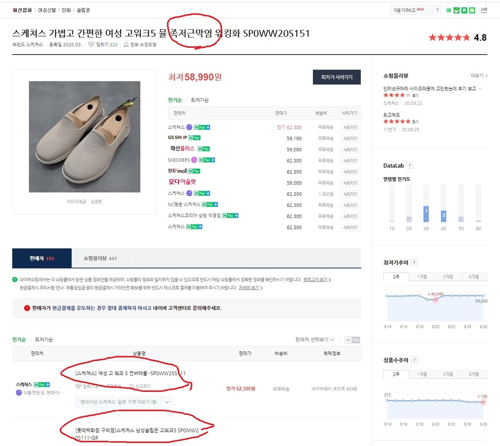Screen dimensions: 500x446
Task: Click the 패션플러스 seller name
Action: point(183,148)
